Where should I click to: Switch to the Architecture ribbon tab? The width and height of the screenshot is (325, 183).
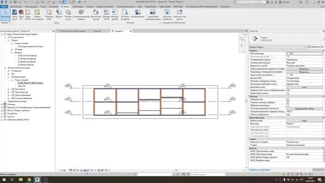(16, 7)
